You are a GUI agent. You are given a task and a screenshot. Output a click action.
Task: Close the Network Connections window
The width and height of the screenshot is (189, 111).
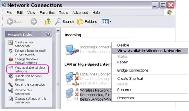coord(171,5)
